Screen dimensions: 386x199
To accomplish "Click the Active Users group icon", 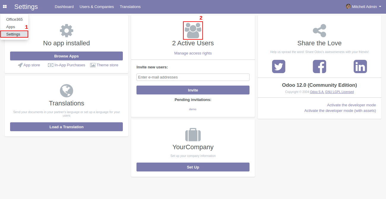I will pos(193,31).
